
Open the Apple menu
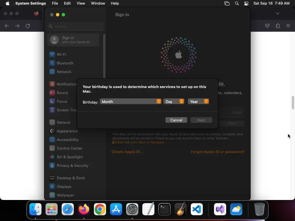tap(7, 3)
